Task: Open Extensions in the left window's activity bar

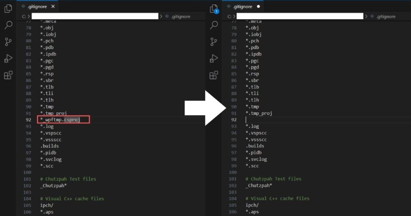Action: pyautogui.click(x=8, y=75)
